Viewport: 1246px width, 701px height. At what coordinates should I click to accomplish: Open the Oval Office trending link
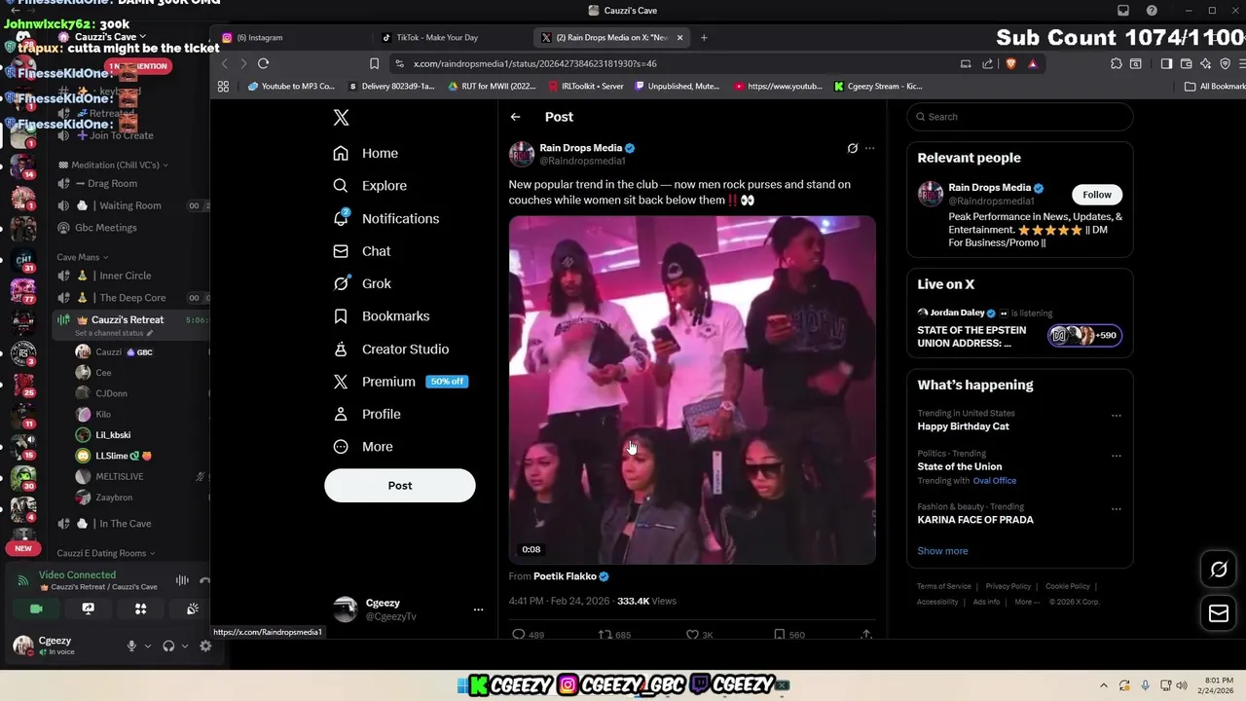click(994, 480)
